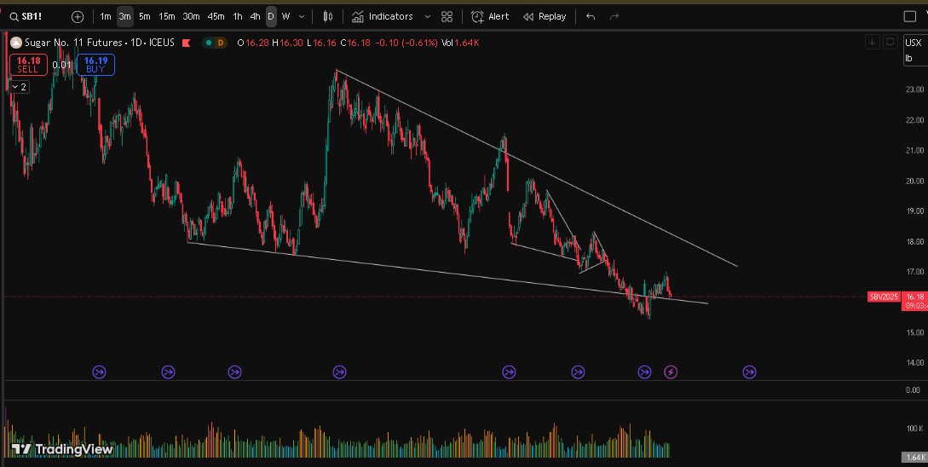928x467 pixels.
Task: Click the leftmost contract rollover marker
Action: pyautogui.click(x=99, y=372)
